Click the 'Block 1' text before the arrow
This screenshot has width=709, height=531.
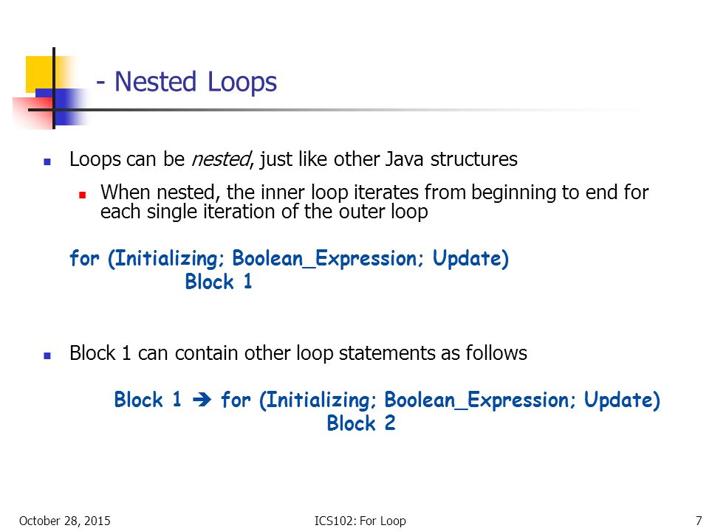[x=148, y=399]
